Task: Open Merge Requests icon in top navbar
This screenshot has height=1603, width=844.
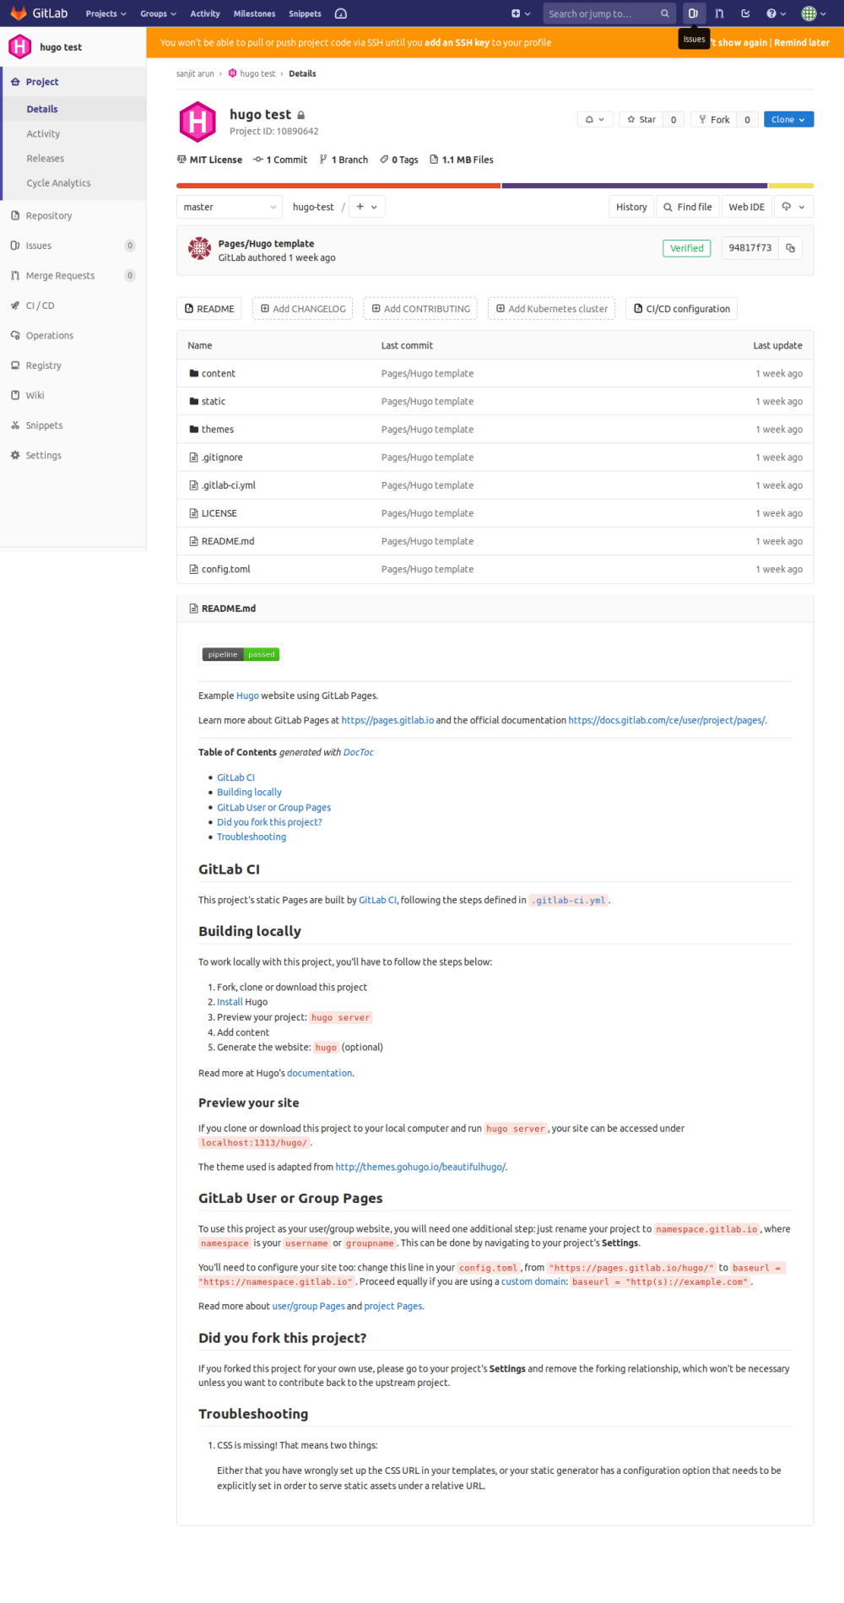Action: coord(719,14)
